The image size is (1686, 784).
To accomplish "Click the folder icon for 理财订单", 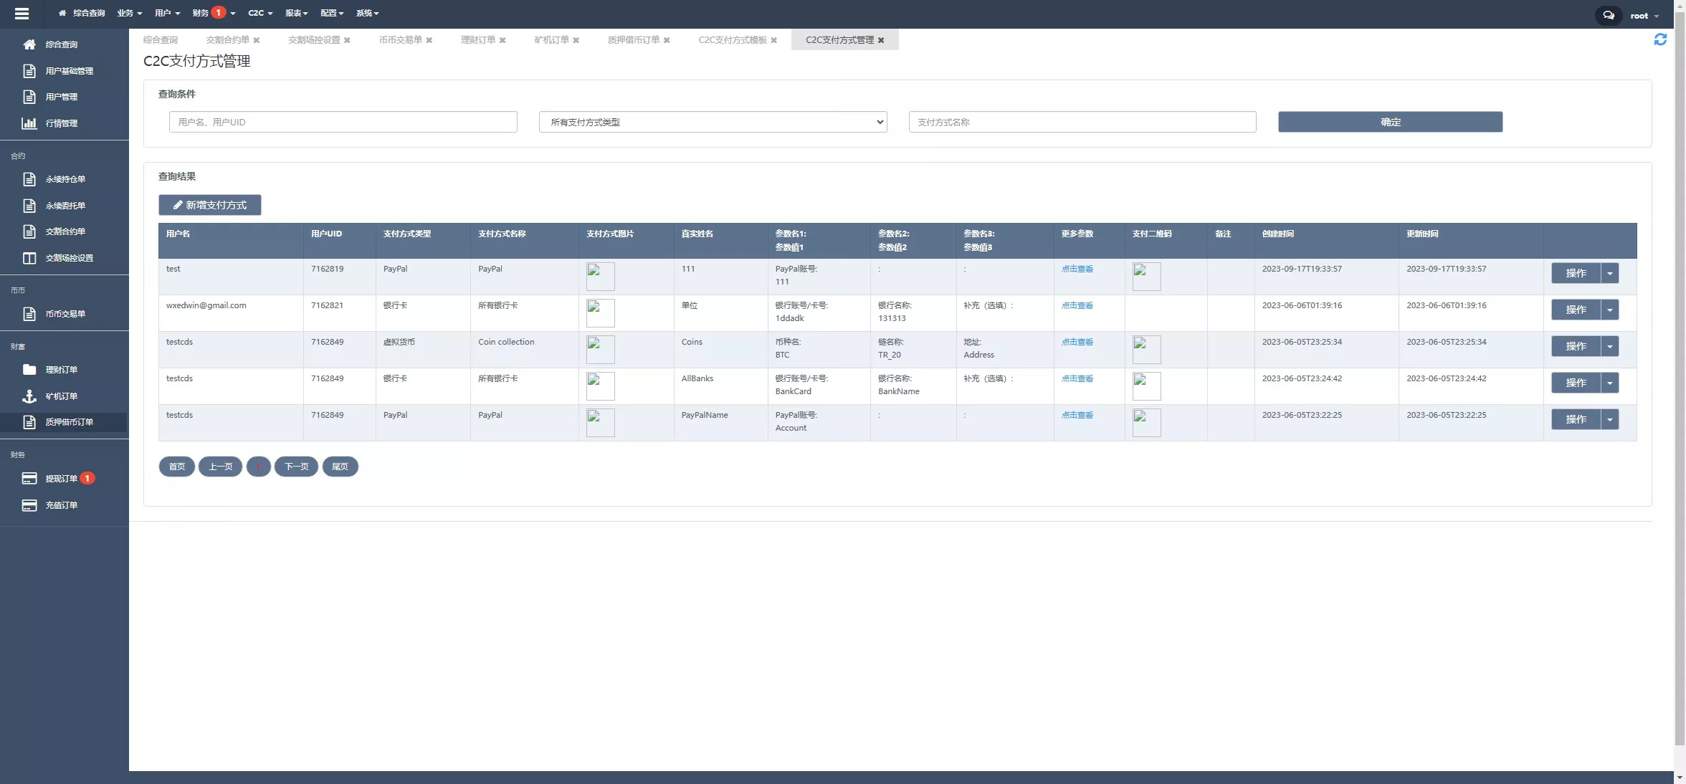I will click(29, 370).
